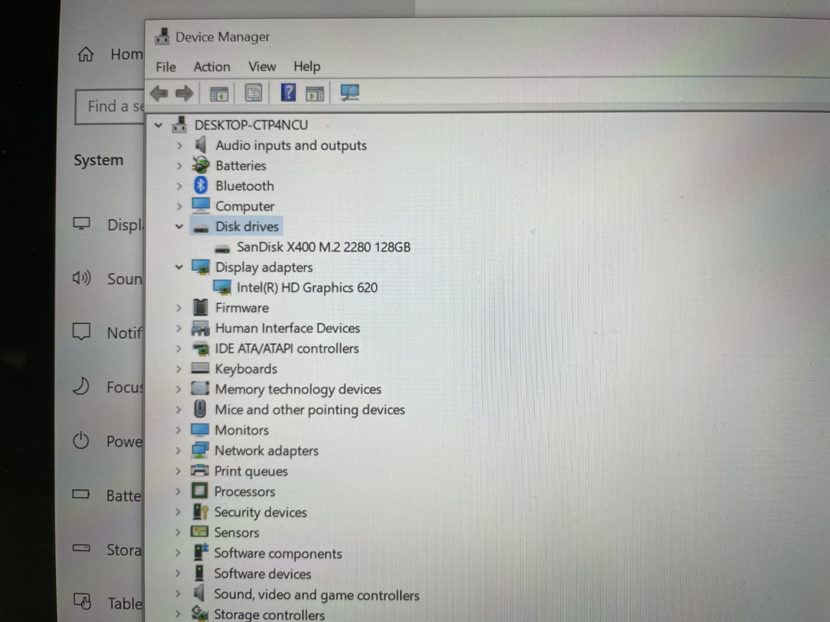Click the Intel HD Graphics 620 icon

pos(222,287)
